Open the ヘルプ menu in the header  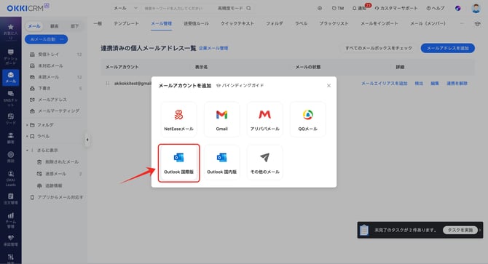click(435, 8)
